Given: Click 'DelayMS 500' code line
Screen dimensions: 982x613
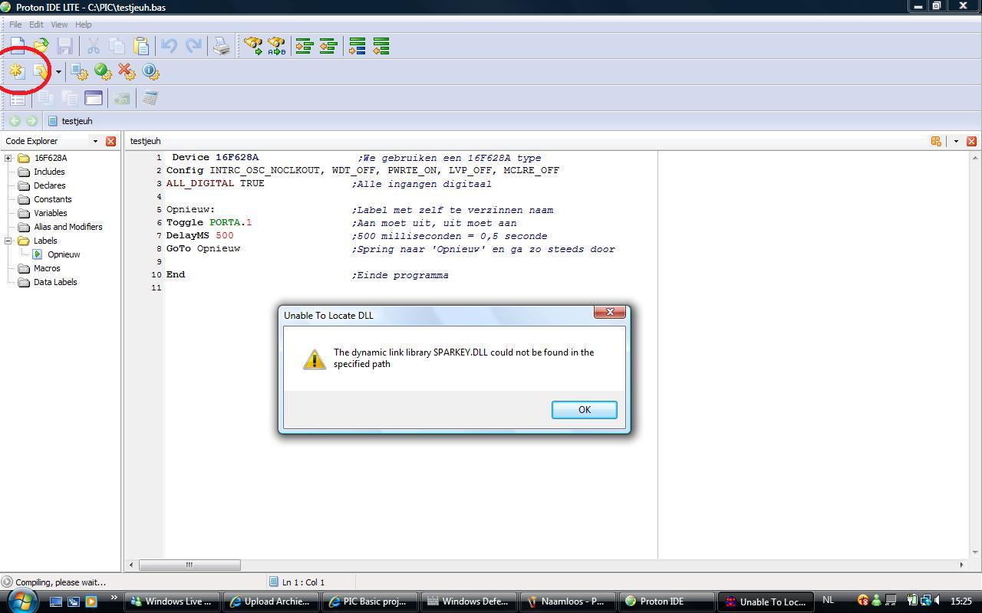Looking at the screenshot, I should (200, 236).
